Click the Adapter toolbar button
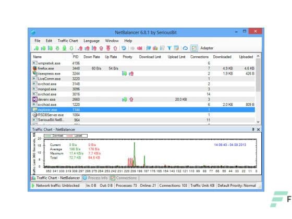292x219 pixels. (x=206, y=48)
